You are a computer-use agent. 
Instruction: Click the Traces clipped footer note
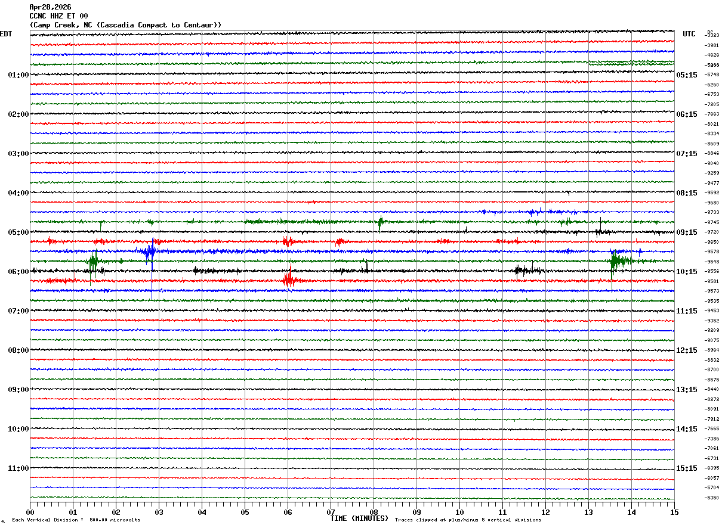pos(468,520)
